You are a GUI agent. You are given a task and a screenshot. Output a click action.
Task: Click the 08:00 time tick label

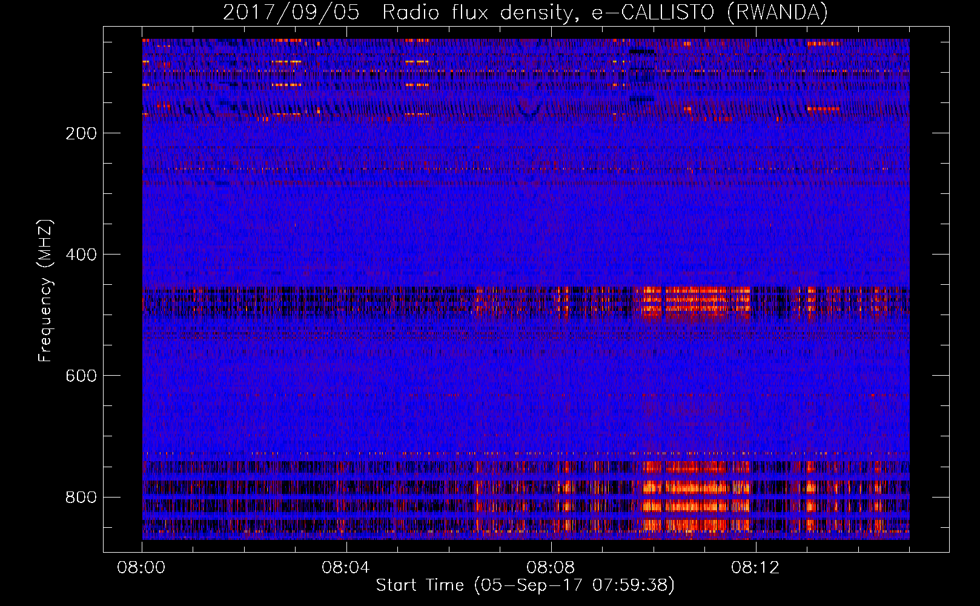(142, 568)
